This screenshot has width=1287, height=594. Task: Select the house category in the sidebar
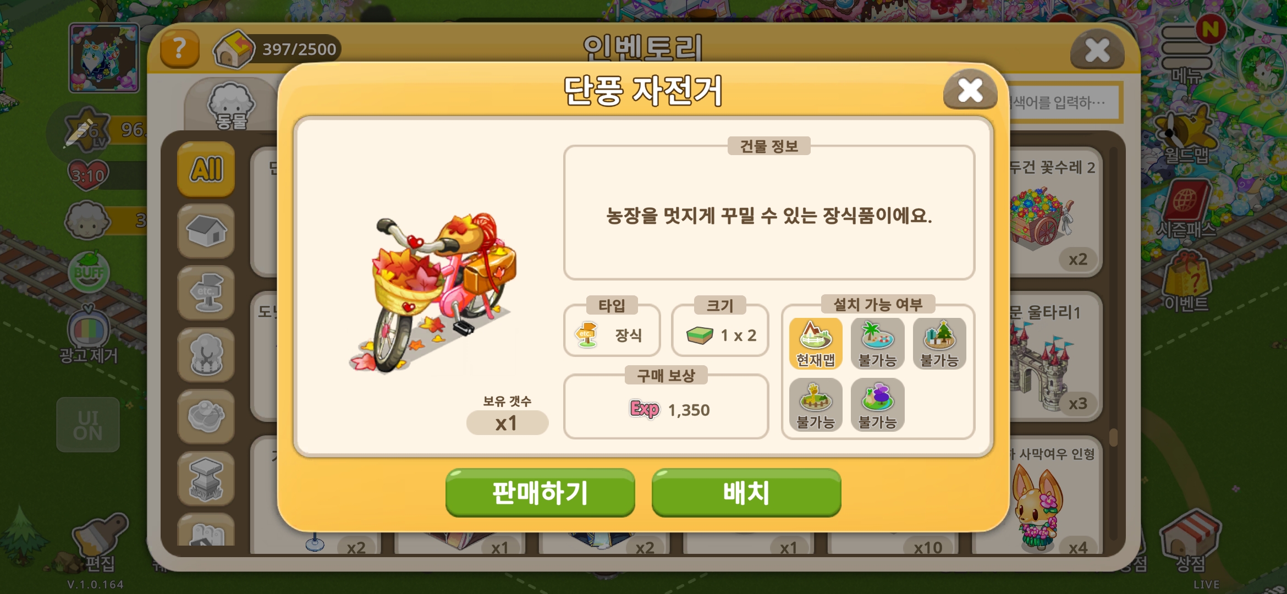point(206,230)
